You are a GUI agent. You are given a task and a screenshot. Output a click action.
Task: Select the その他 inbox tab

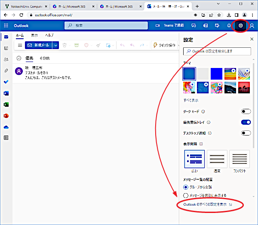click(x=45, y=58)
